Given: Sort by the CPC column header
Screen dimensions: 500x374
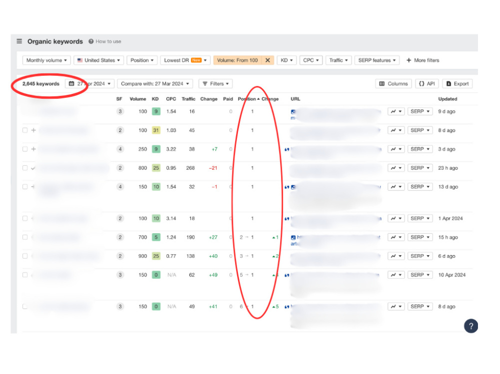Looking at the screenshot, I should point(171,99).
